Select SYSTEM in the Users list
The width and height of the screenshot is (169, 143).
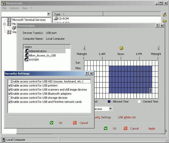(x=34, y=60)
